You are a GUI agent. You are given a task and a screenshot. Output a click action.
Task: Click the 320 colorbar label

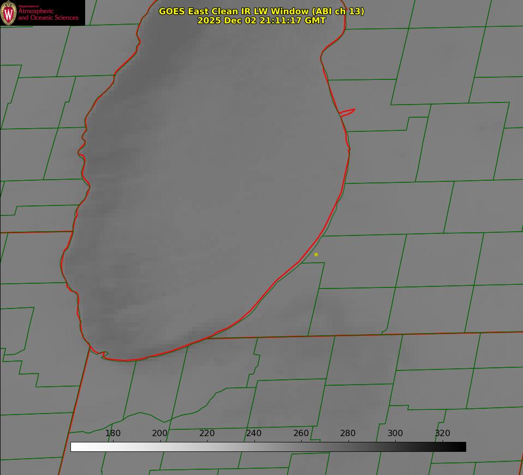[x=443, y=433]
